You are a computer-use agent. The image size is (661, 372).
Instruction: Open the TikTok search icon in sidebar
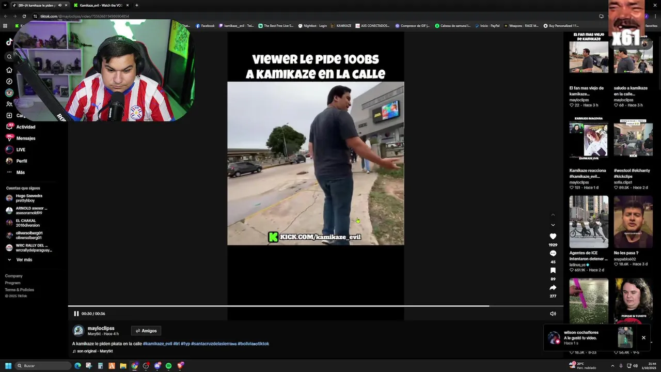[9, 57]
